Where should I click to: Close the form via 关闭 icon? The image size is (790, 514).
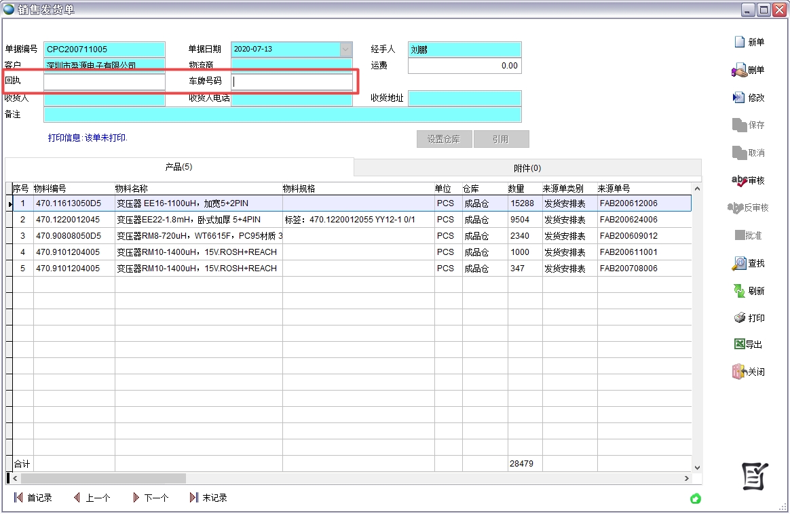click(739, 372)
